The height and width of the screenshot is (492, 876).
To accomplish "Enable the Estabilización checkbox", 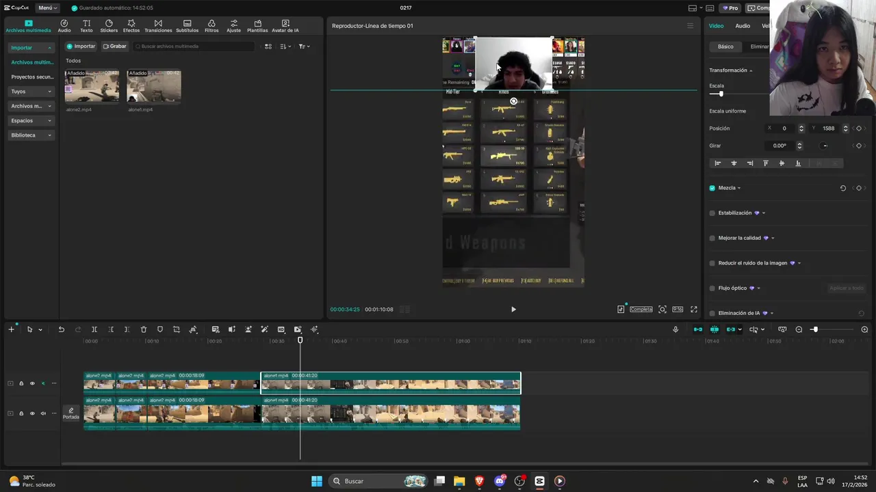I will [712, 213].
